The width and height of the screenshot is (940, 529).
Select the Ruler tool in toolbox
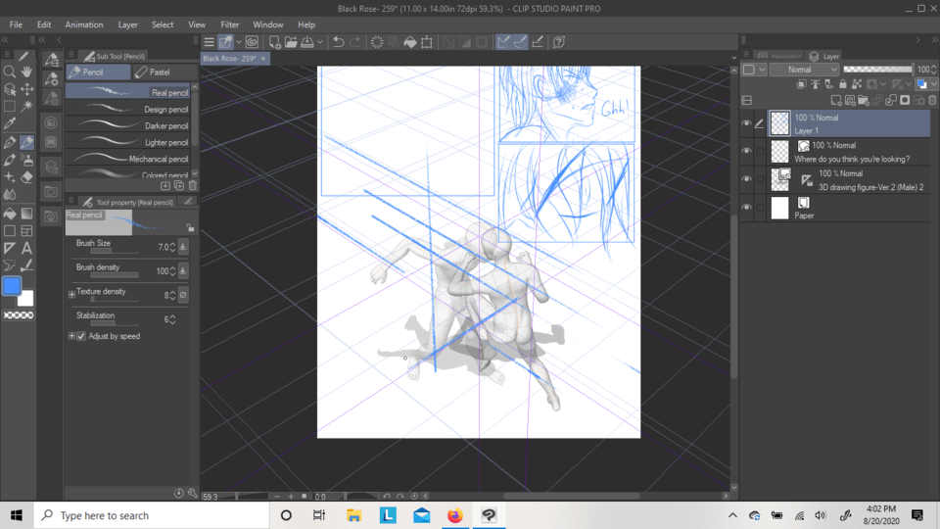point(10,248)
